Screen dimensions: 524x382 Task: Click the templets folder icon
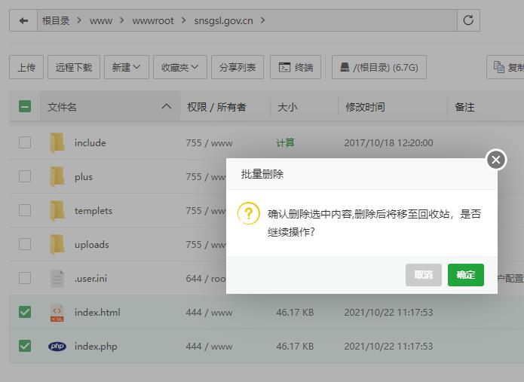tap(57, 211)
